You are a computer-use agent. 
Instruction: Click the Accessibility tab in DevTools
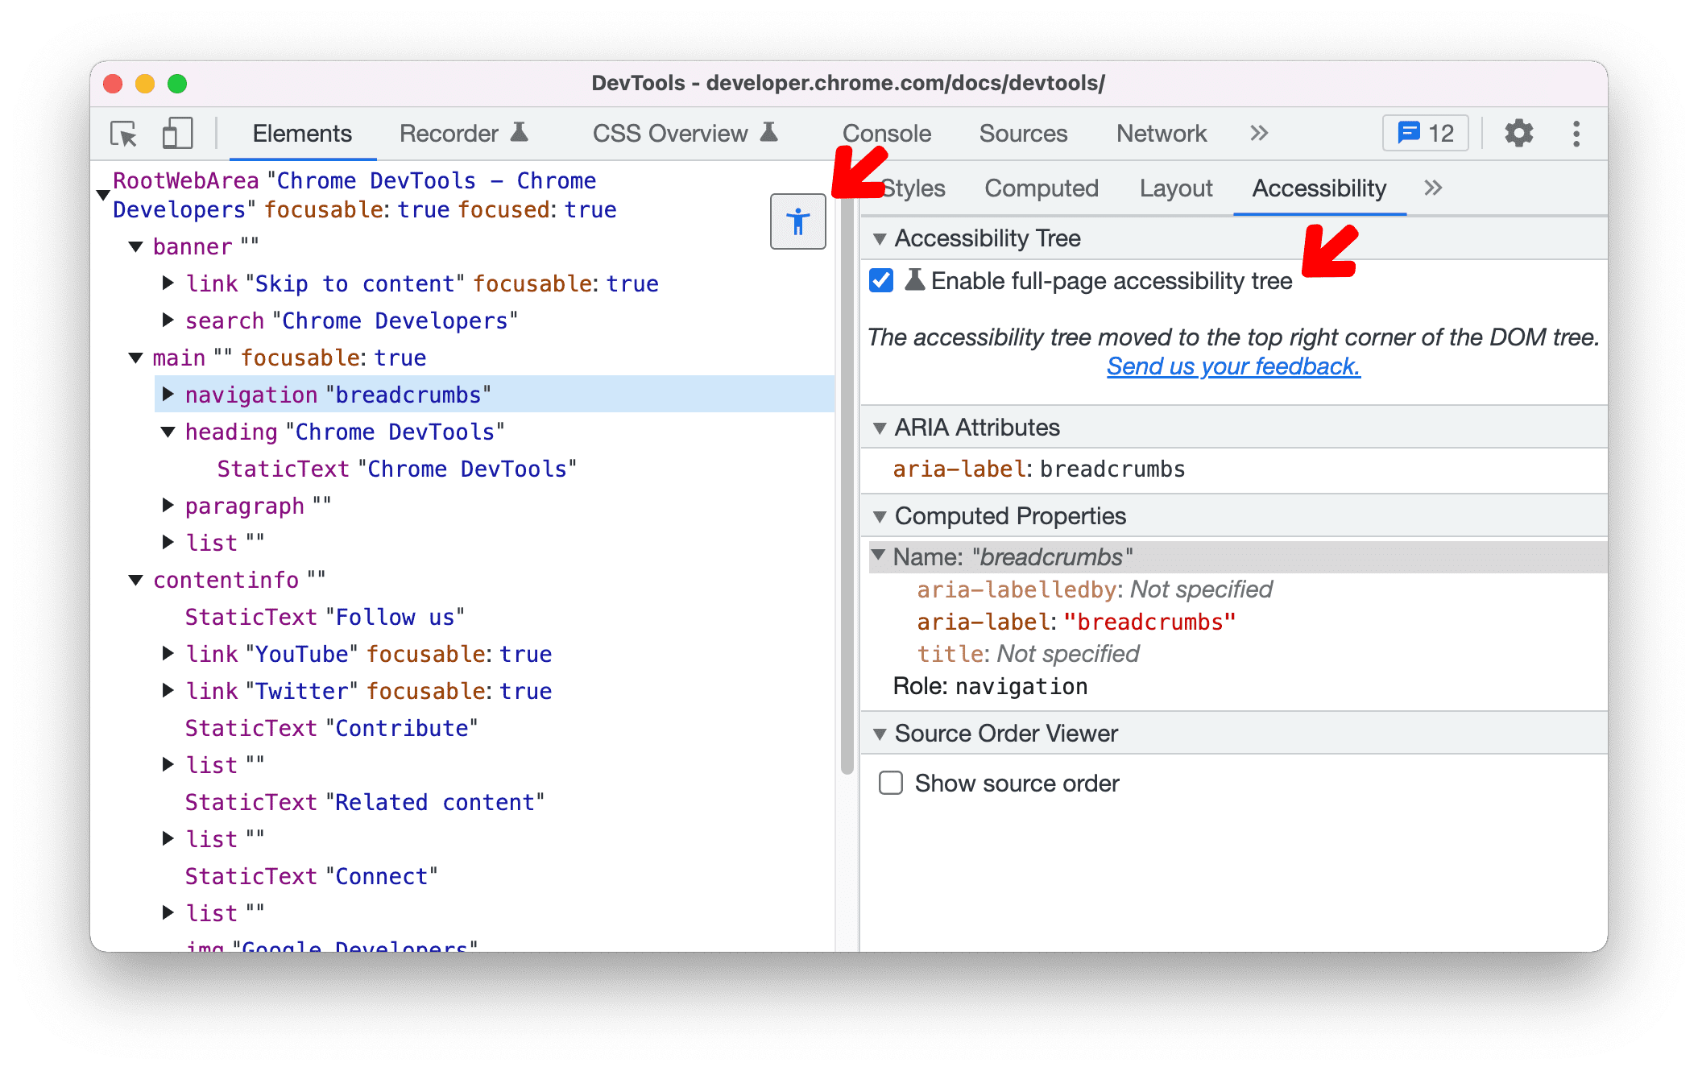tap(1317, 188)
